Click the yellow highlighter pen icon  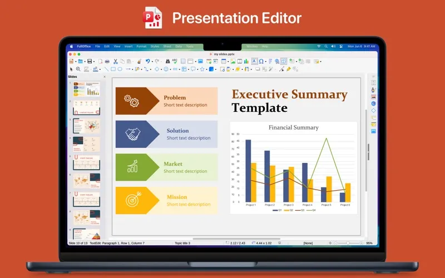point(289,69)
